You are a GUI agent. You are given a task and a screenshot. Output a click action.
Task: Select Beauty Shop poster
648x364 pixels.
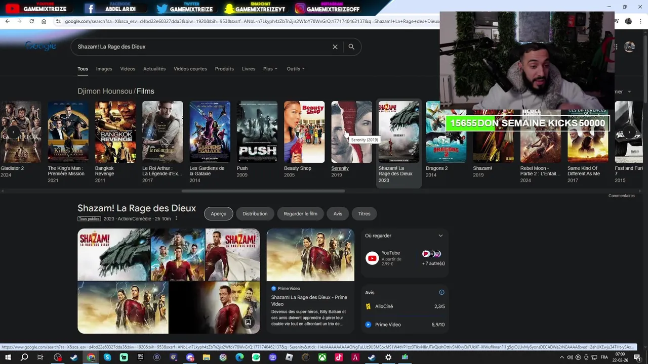coord(304,132)
